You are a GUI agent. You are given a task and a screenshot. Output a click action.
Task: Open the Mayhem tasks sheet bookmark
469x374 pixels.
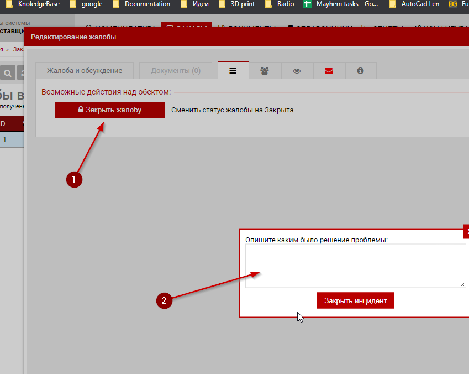pos(341,4)
